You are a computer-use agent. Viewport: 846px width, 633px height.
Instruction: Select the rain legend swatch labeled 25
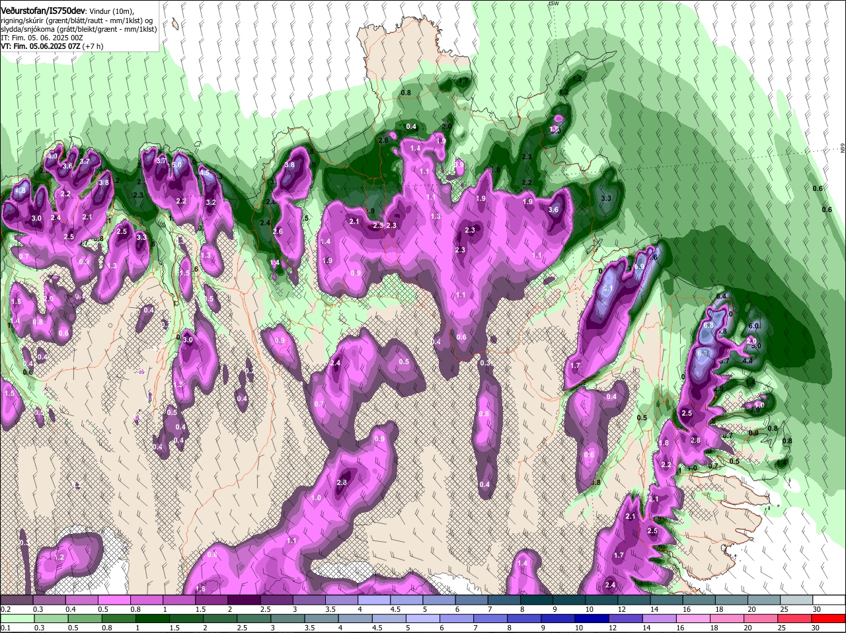[x=794, y=618]
